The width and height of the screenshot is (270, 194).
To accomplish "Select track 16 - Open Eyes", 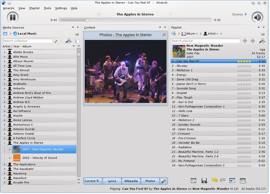I will coord(218,129).
